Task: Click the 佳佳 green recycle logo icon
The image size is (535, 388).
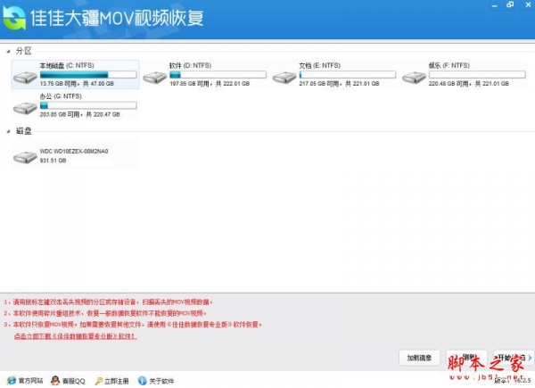Action: [14, 18]
